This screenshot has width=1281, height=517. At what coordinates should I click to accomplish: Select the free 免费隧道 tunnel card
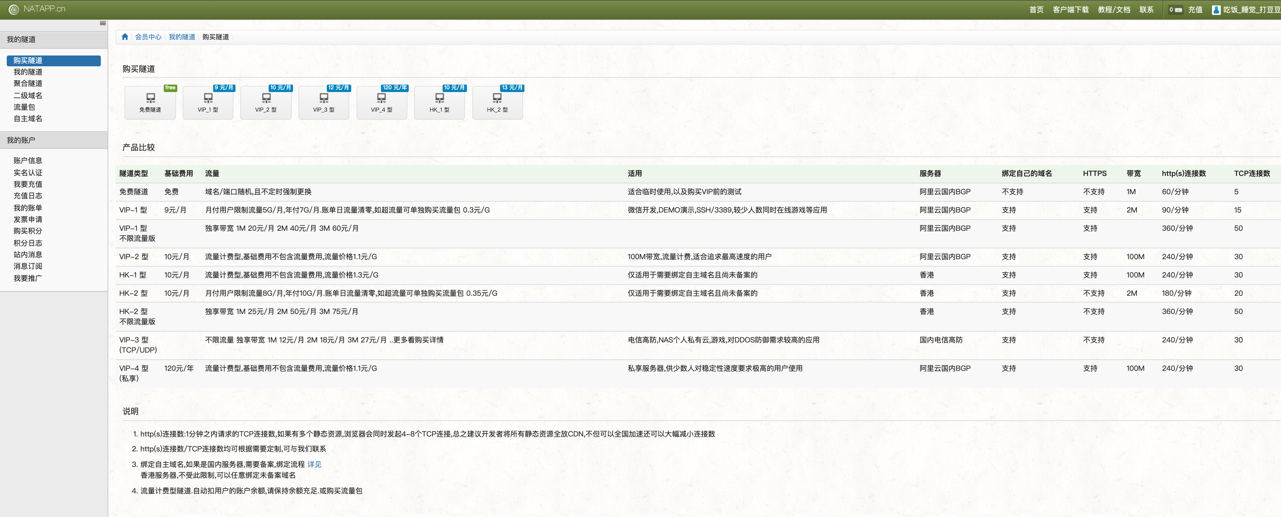coord(150,103)
